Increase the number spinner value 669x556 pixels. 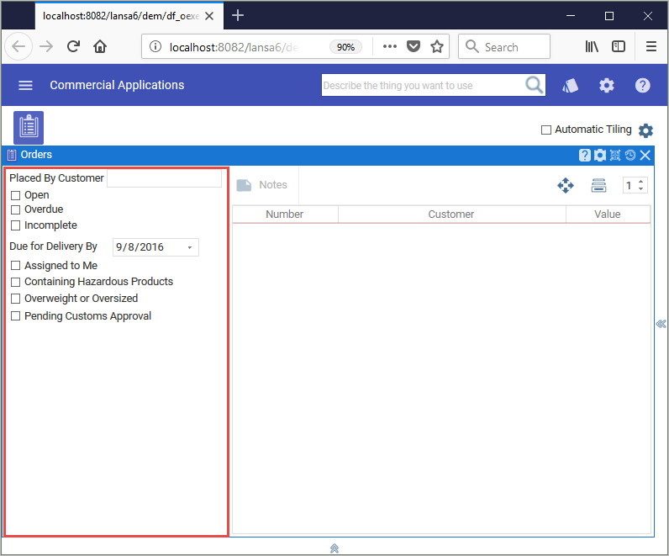(x=640, y=182)
